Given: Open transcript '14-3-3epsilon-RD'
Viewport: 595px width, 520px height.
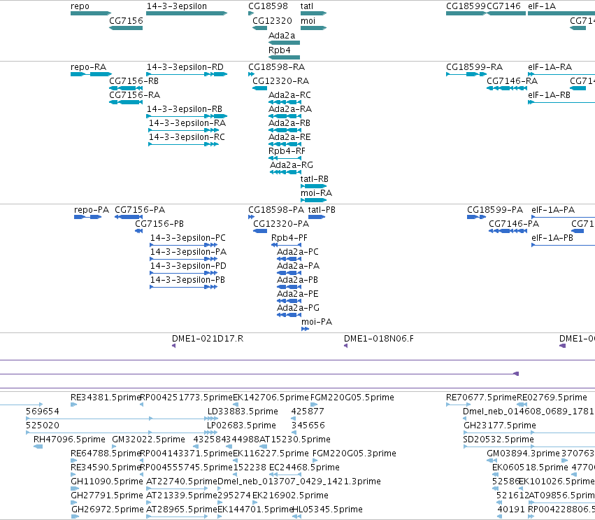Looking at the screenshot, I should [x=185, y=67].
